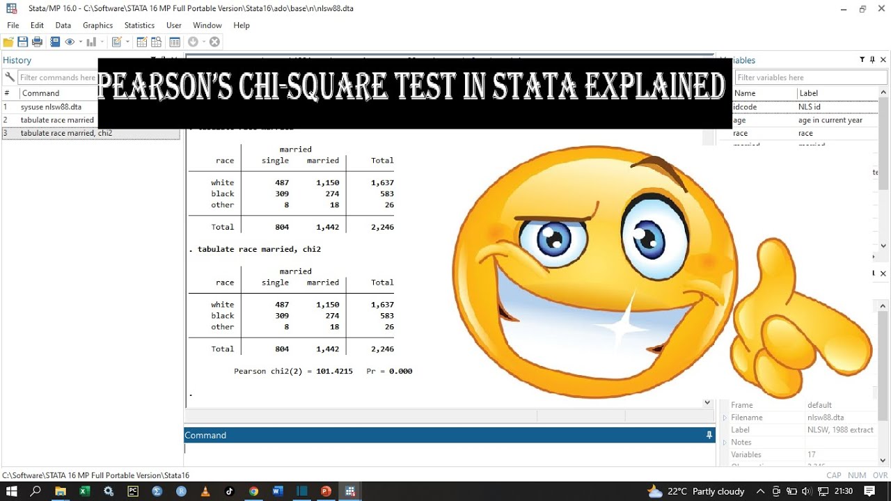The height and width of the screenshot is (501, 891).
Task: Close the Variables panel
Action: 883,60
